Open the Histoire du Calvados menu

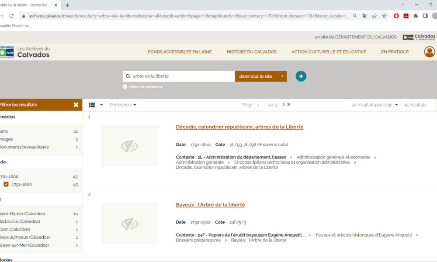point(251,52)
